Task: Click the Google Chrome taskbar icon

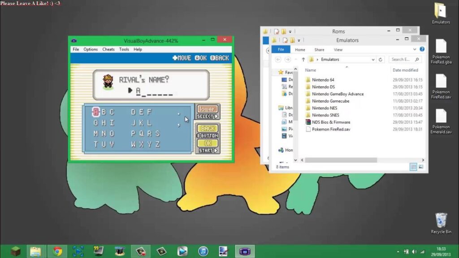Action: click(x=57, y=251)
